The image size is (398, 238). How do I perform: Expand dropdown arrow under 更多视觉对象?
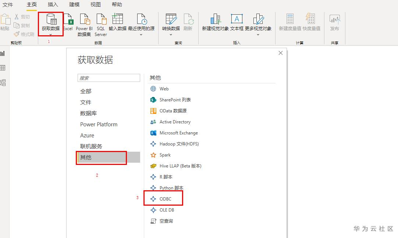tap(258, 35)
